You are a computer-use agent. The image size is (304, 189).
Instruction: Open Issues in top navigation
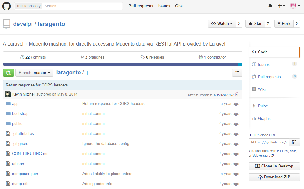[x=164, y=6]
